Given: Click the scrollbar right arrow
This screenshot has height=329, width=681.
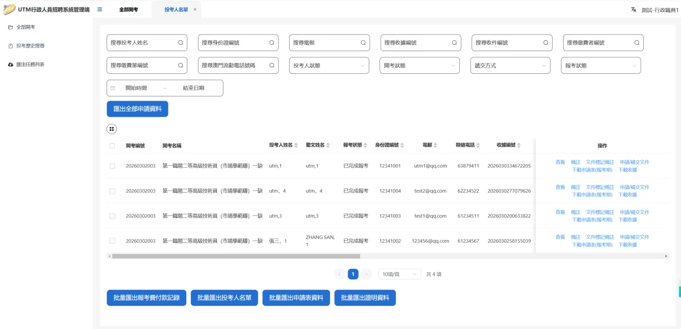Looking at the screenshot, I should 666,256.
